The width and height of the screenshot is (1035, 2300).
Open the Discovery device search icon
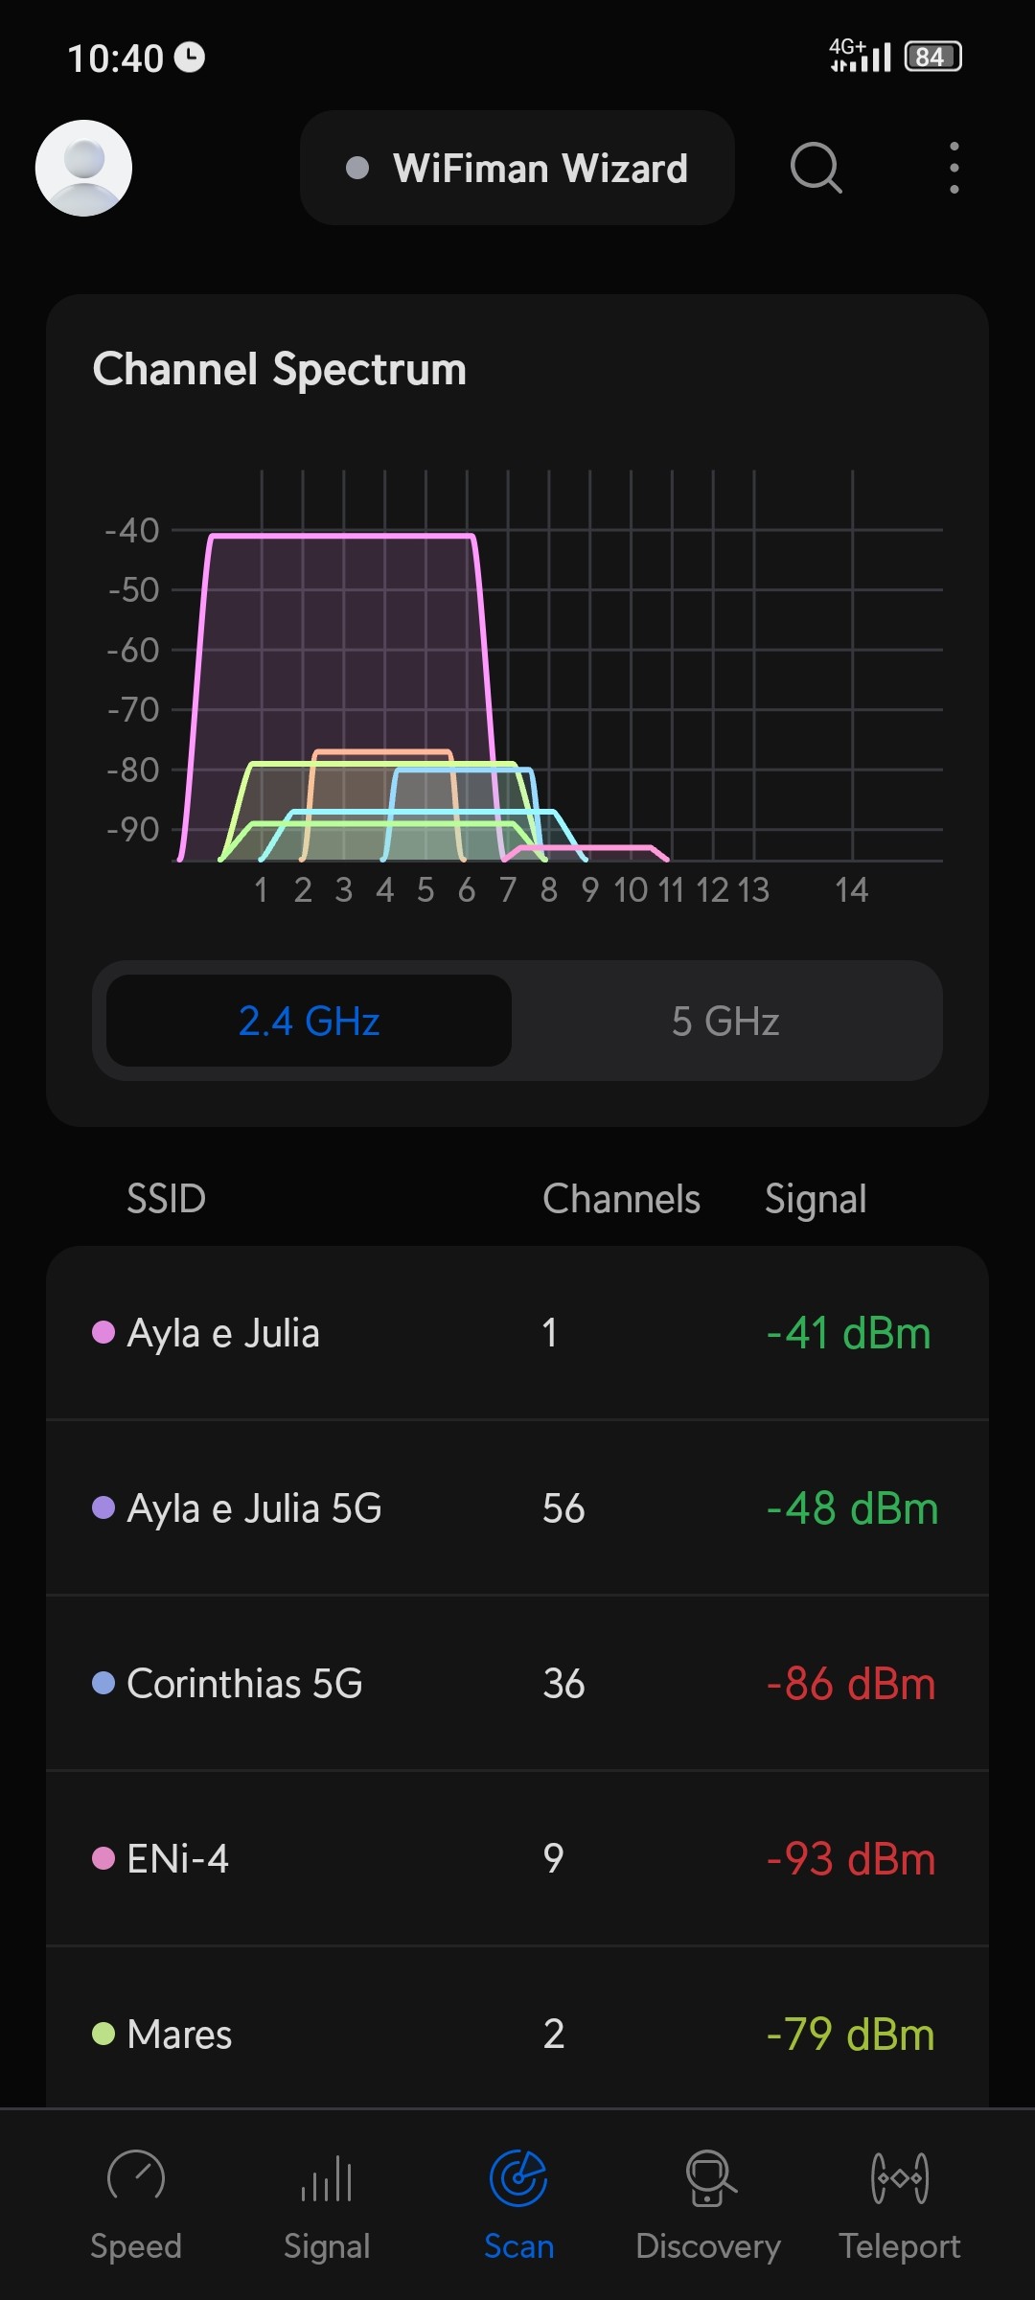[x=709, y=2178]
